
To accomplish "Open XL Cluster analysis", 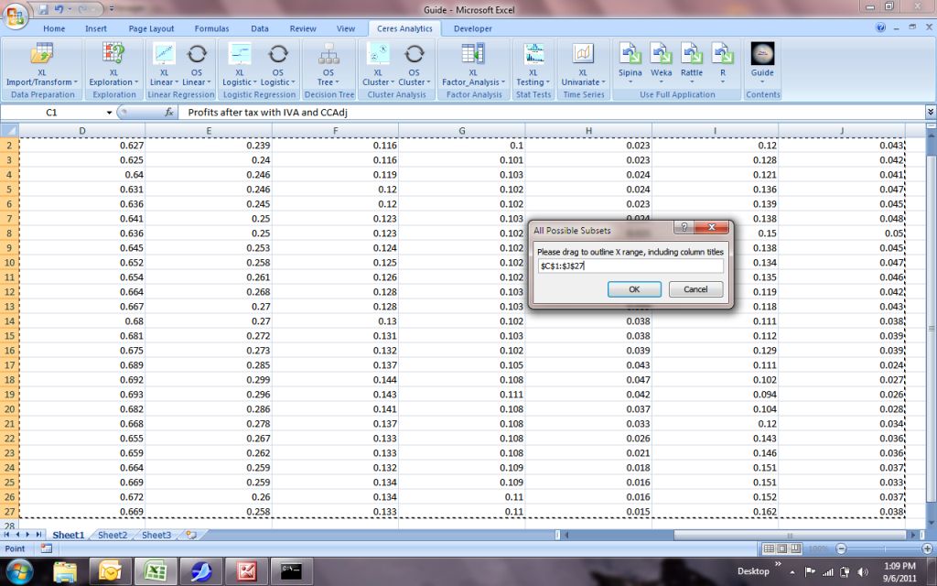I will (x=378, y=65).
